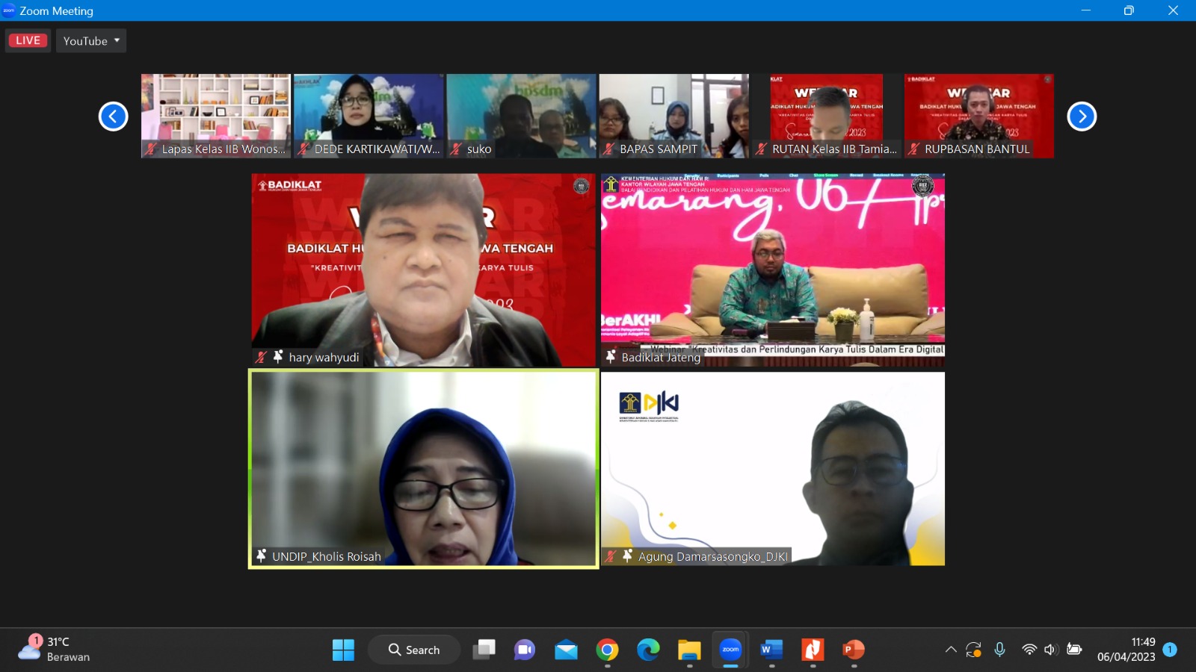The height and width of the screenshot is (672, 1196).
Task: Open Microsoft Edge from taskbar
Action: pyautogui.click(x=648, y=650)
